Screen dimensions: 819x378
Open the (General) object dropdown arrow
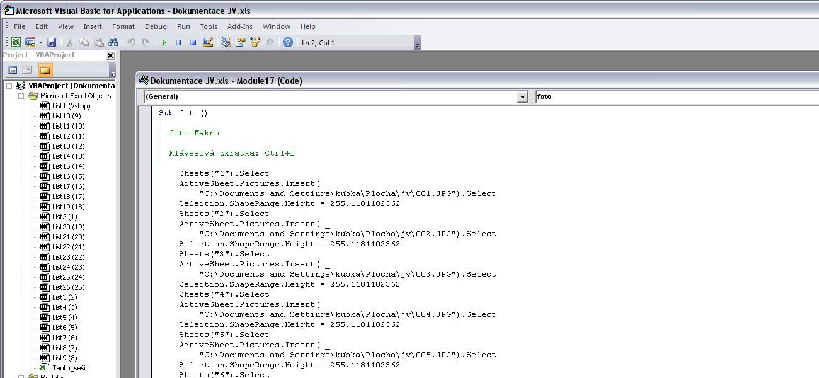[x=522, y=96]
